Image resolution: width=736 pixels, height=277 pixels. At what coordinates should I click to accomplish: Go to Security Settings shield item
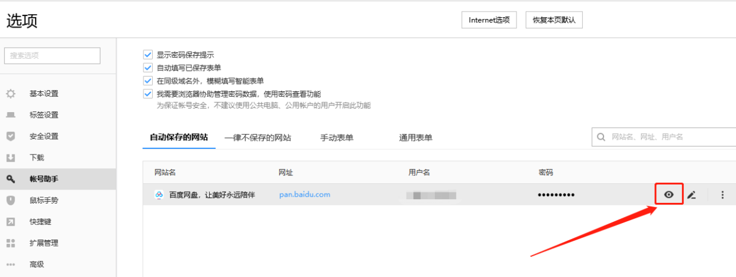point(43,136)
